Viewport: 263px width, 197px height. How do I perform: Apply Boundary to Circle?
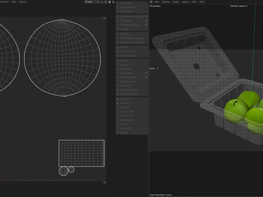[x=132, y=90]
